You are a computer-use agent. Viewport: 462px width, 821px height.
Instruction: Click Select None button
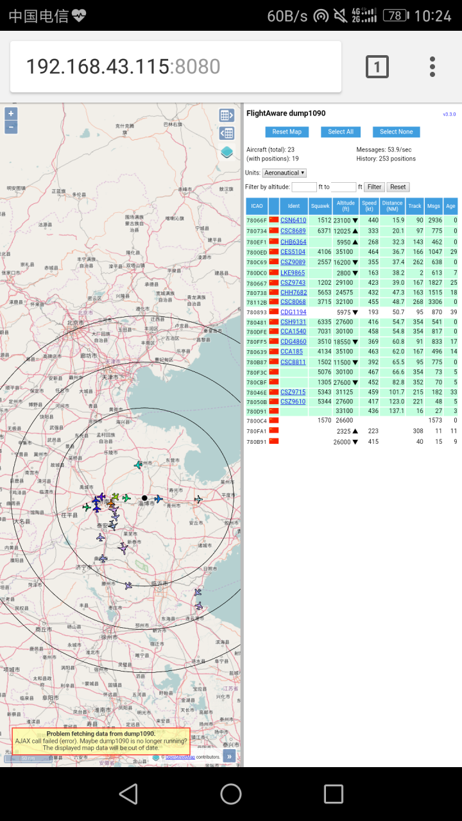pyautogui.click(x=397, y=131)
